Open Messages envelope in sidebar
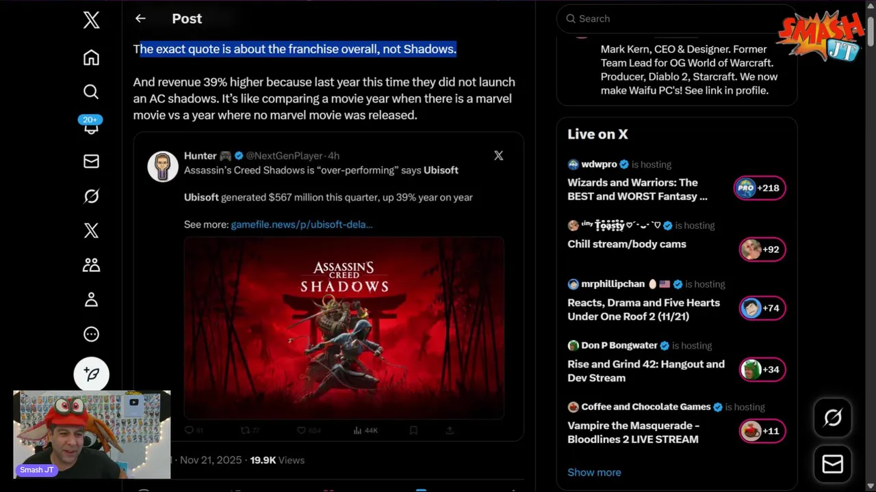The width and height of the screenshot is (876, 492). coord(91,161)
